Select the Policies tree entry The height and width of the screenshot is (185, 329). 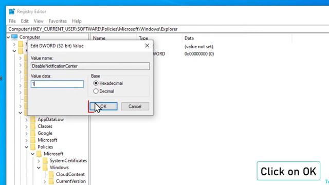point(45,147)
